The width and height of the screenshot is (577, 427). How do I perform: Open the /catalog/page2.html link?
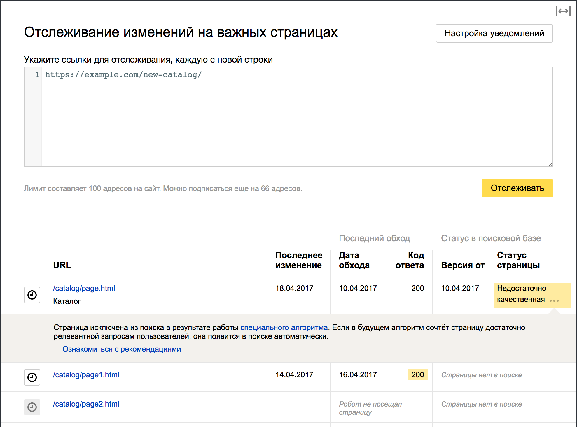coord(86,404)
